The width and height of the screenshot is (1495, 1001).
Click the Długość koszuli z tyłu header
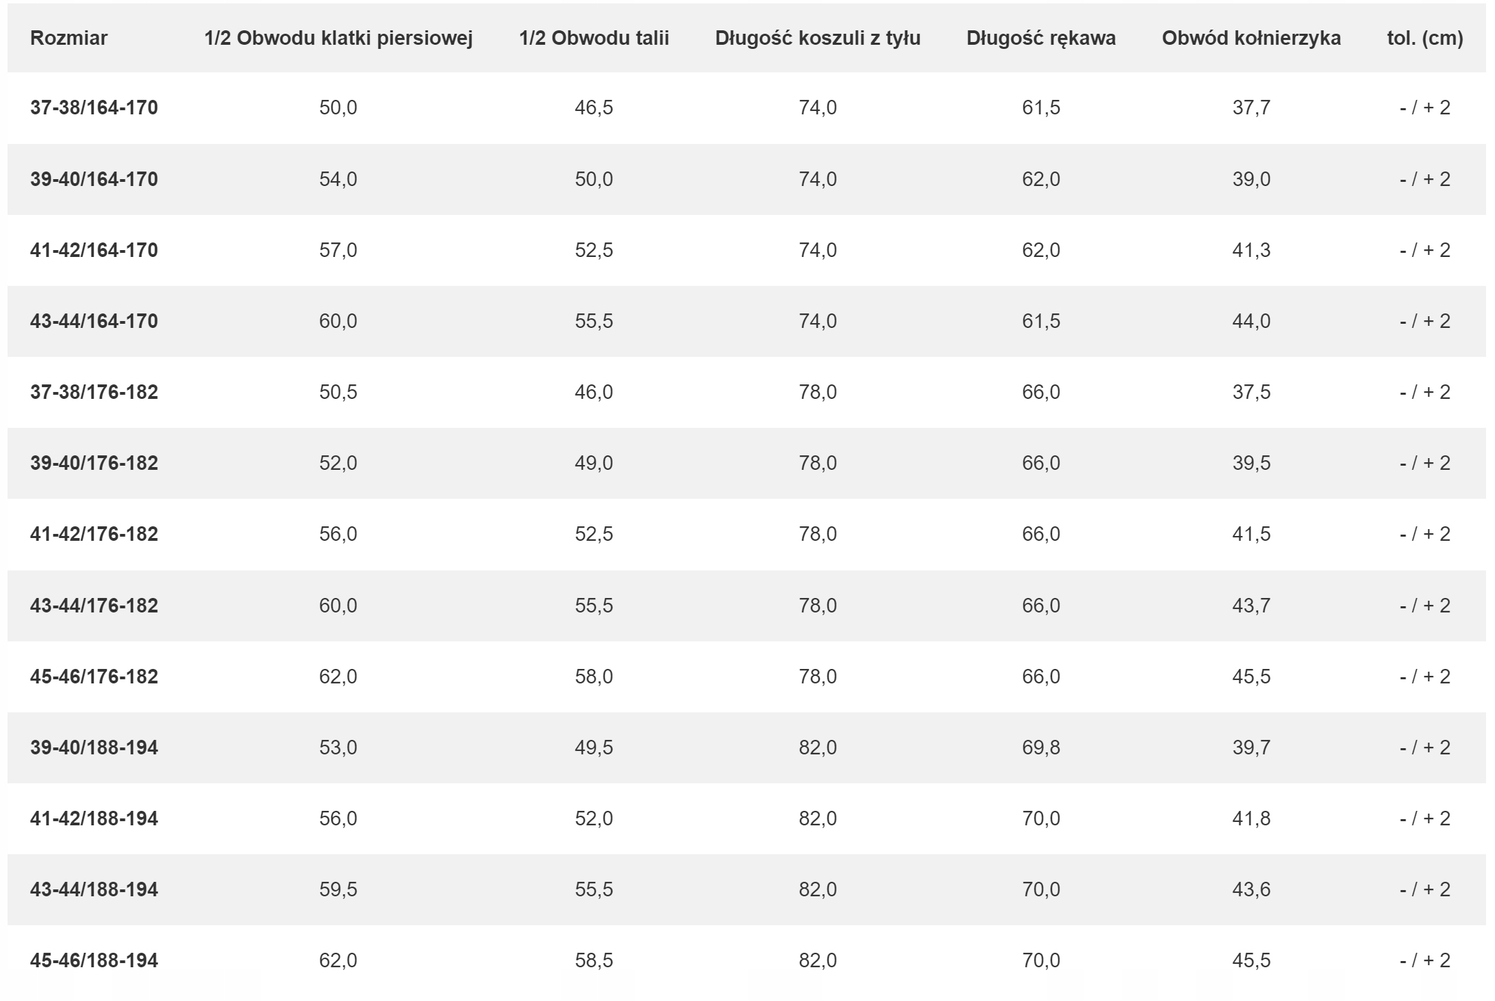click(818, 38)
